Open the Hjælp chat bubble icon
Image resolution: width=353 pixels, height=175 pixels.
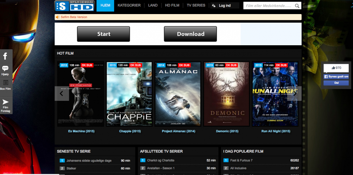(5, 68)
